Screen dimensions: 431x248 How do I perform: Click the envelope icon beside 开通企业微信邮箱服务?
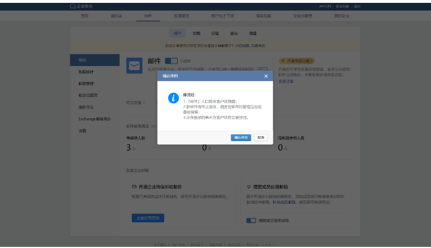(x=134, y=187)
